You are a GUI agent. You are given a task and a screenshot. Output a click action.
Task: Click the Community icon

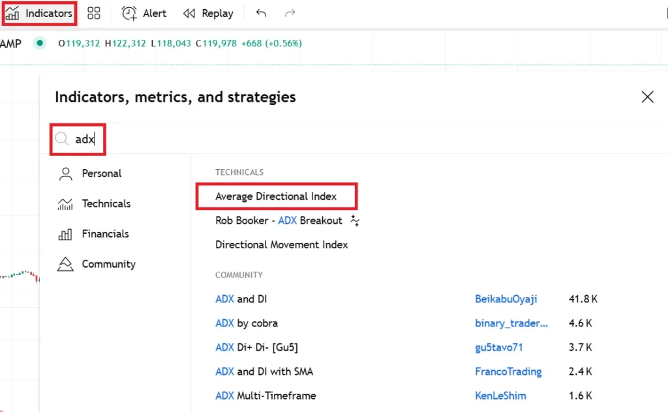point(65,264)
